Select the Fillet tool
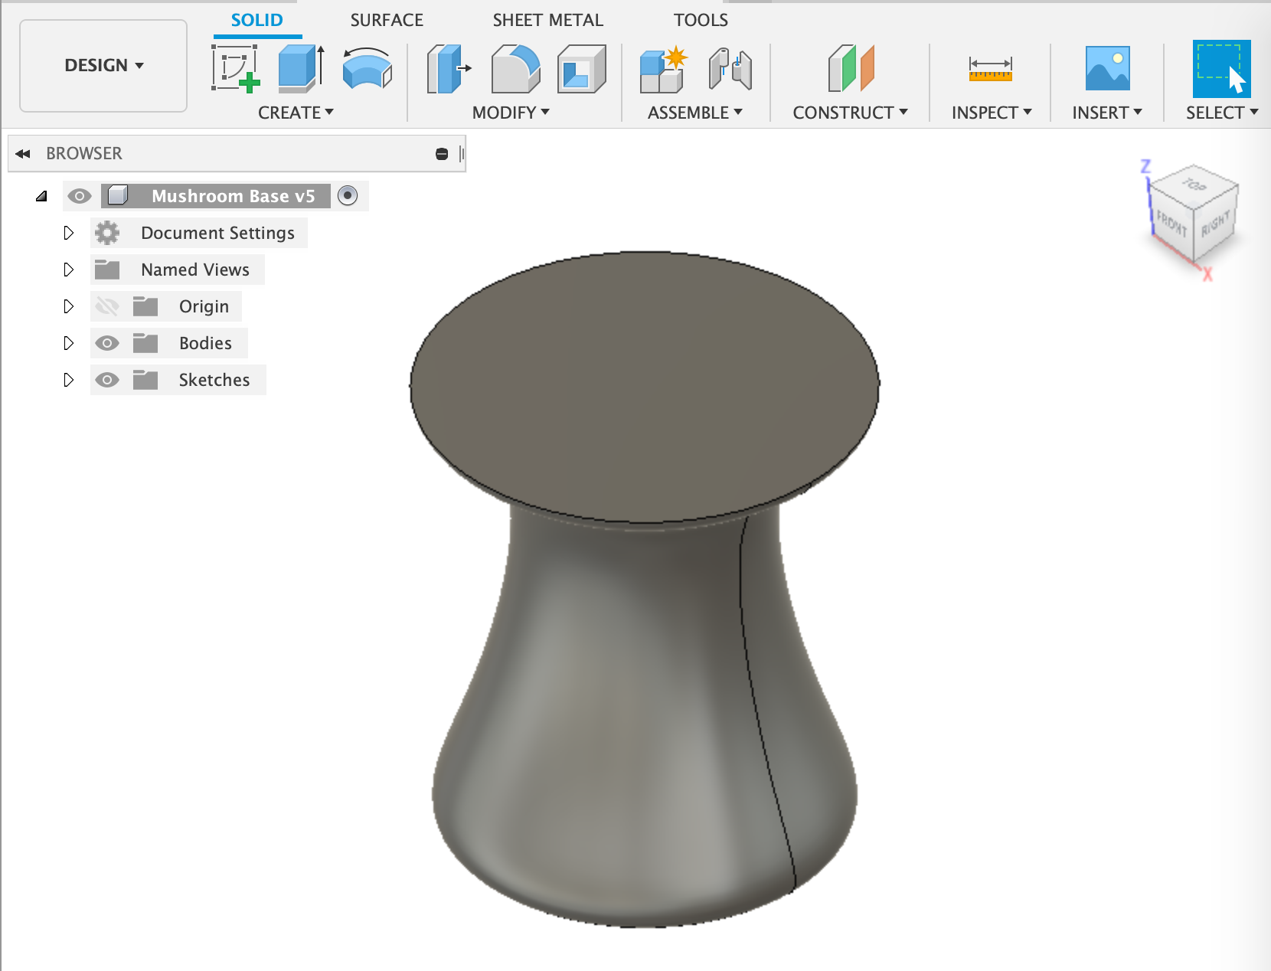 click(514, 69)
